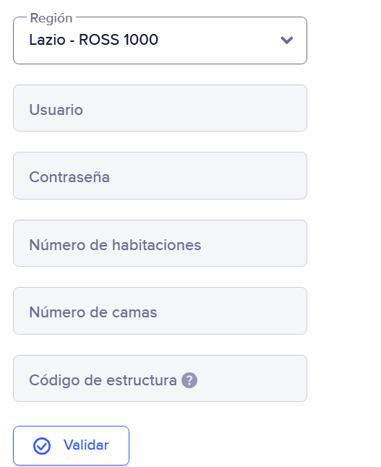Image resolution: width=381 pixels, height=467 pixels.
Task: Show the Código de estructura help tooltip
Action: point(189,380)
